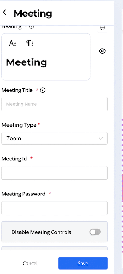This screenshot has width=123, height=274.
Task: Toggle heading visibility with eye icon
Action: [102, 51]
